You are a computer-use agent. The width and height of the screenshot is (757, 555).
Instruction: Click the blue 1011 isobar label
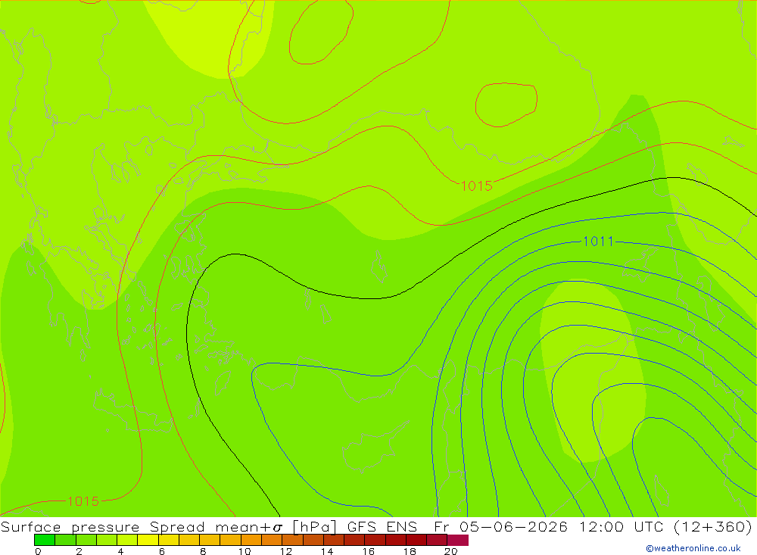tap(598, 241)
